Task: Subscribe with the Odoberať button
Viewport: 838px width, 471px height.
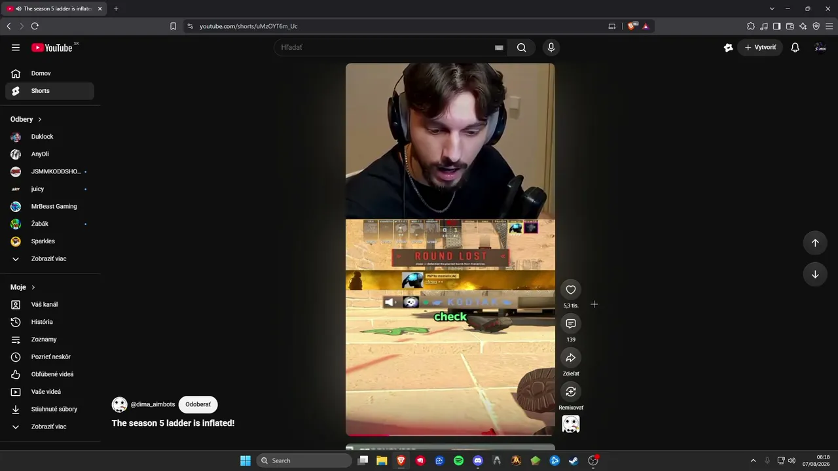Action: click(198, 404)
